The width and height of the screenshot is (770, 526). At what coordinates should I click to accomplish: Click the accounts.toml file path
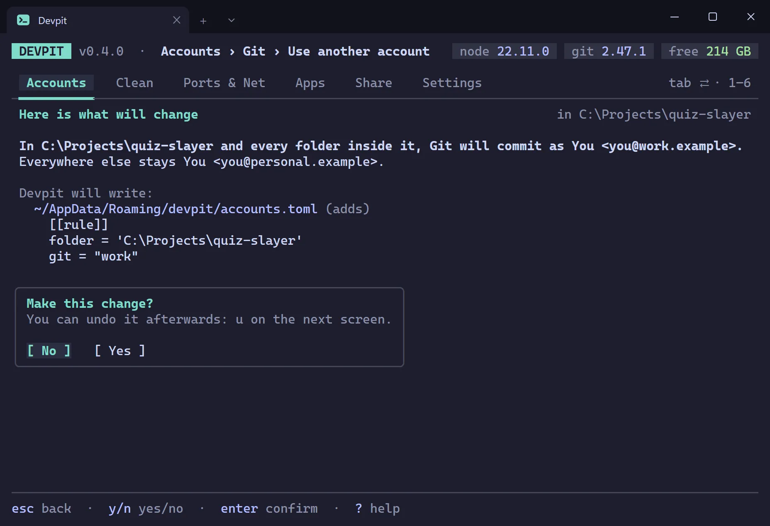point(175,209)
